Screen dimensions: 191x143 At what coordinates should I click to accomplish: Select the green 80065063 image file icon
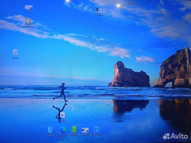[74, 129]
